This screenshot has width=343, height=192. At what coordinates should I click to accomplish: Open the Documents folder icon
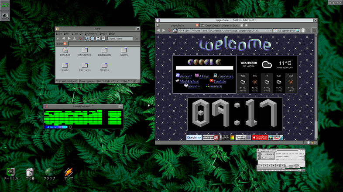[x=85, y=52]
